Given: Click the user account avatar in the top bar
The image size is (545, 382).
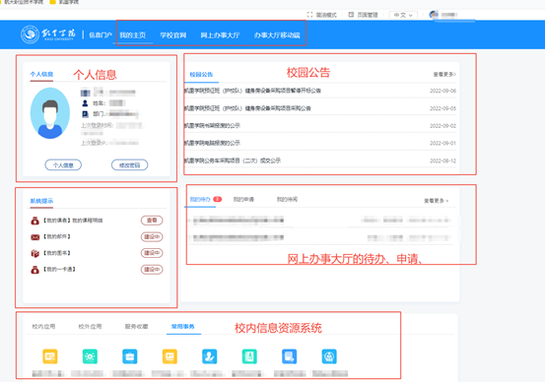Looking at the screenshot, I should click(434, 15).
